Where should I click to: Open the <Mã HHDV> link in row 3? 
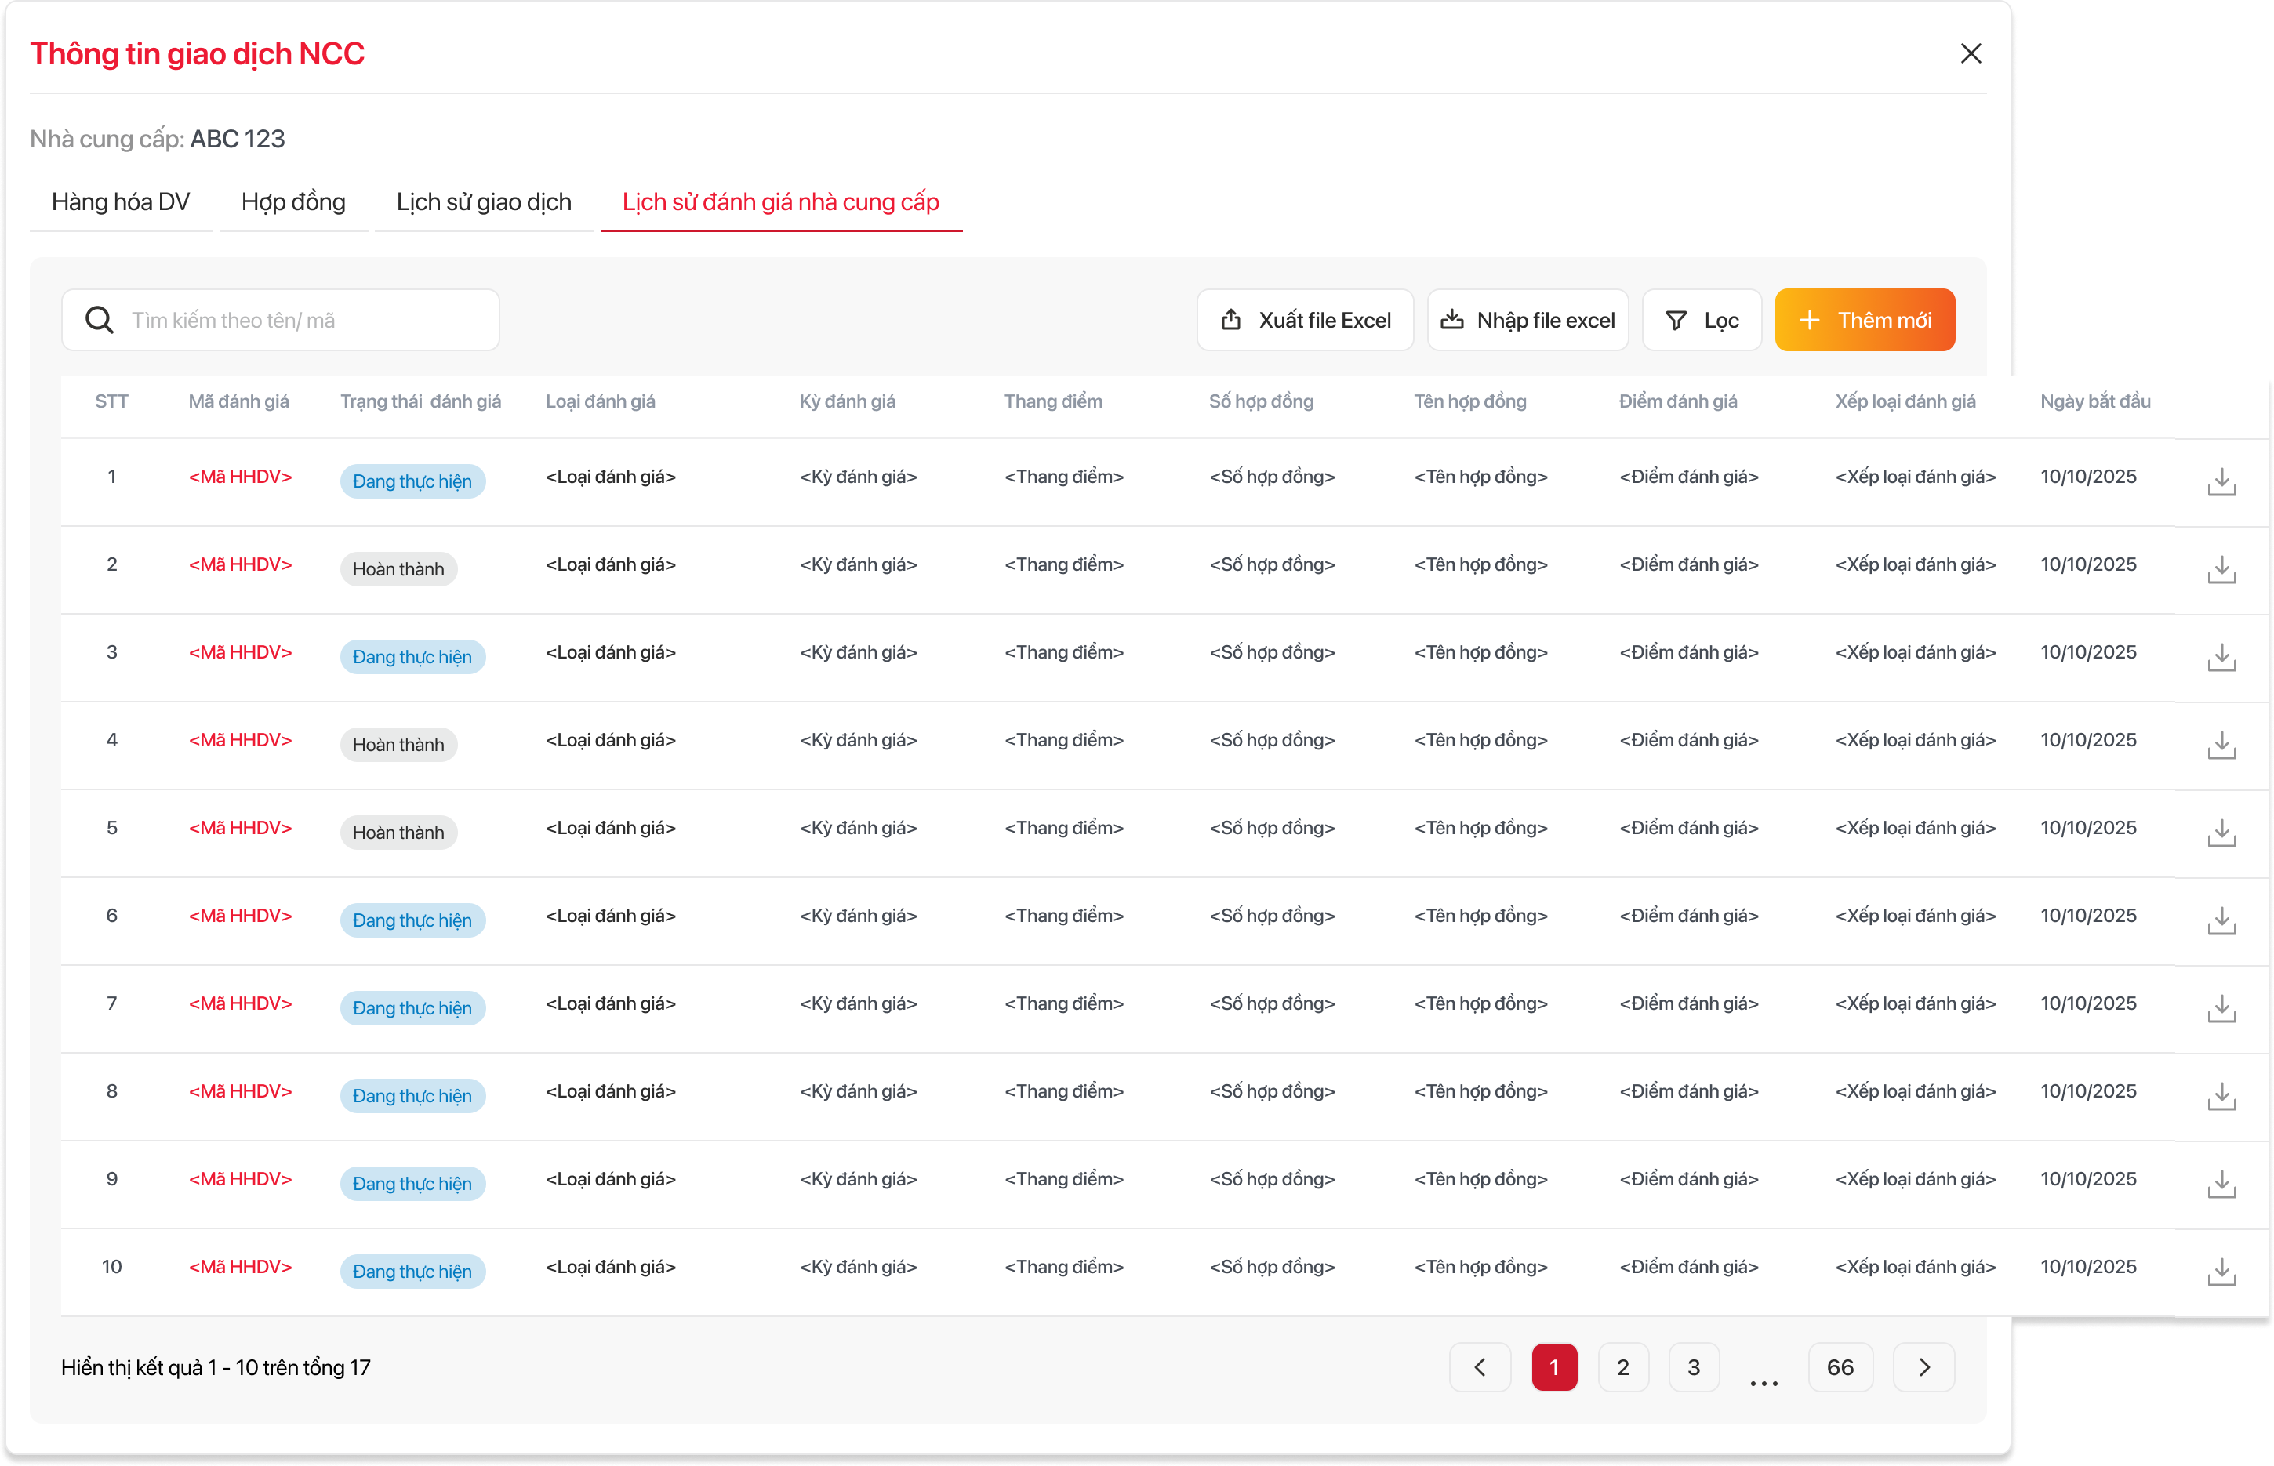pos(240,652)
